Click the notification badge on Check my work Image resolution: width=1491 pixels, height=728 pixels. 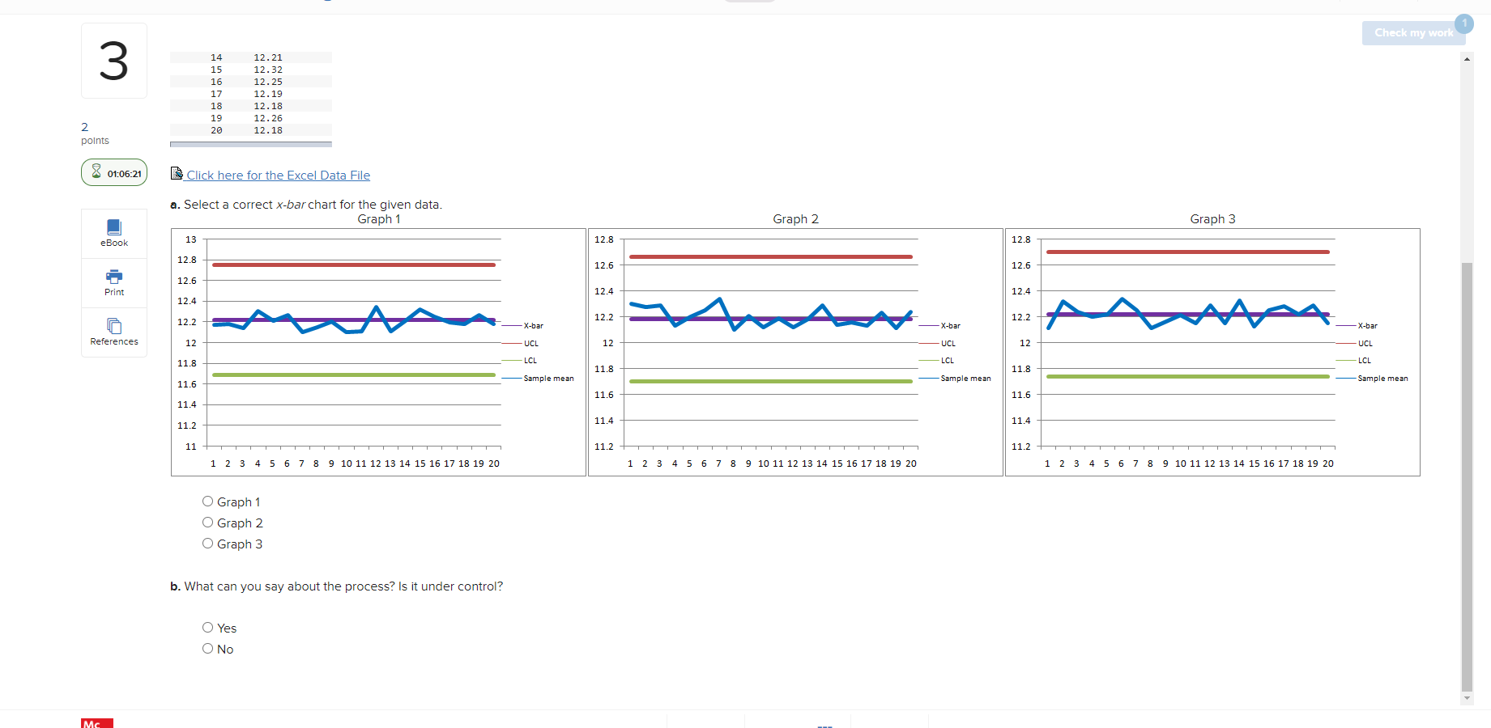coord(1464,24)
